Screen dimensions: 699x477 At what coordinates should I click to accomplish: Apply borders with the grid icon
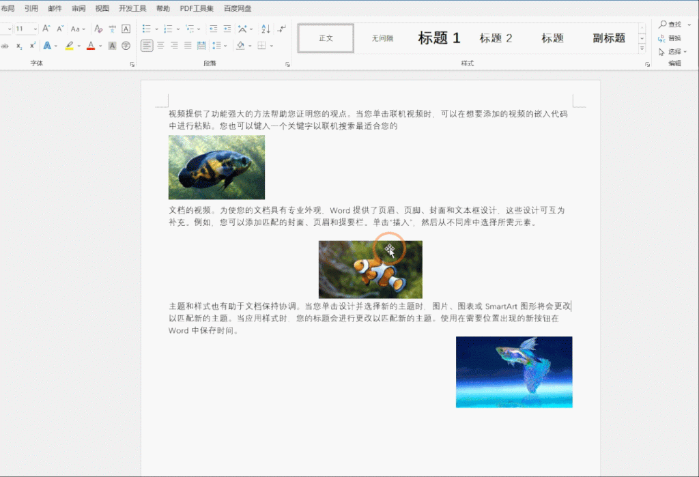click(261, 46)
